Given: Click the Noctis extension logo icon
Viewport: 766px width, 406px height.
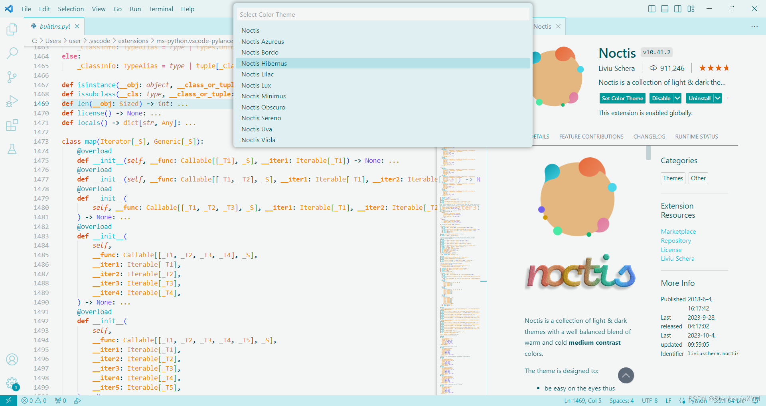Looking at the screenshot, I should point(558,76).
